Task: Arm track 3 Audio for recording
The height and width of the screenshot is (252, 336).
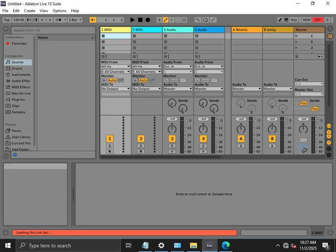Action: pos(172,151)
